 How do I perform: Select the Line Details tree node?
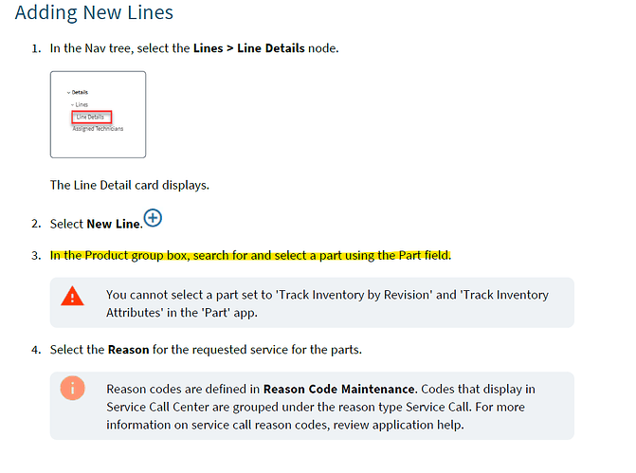[91, 117]
